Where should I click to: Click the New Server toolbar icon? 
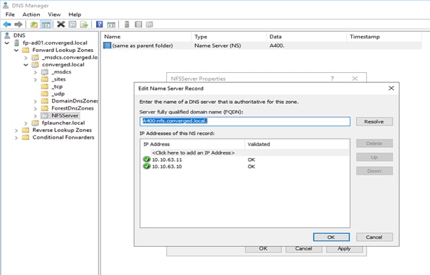point(126,25)
